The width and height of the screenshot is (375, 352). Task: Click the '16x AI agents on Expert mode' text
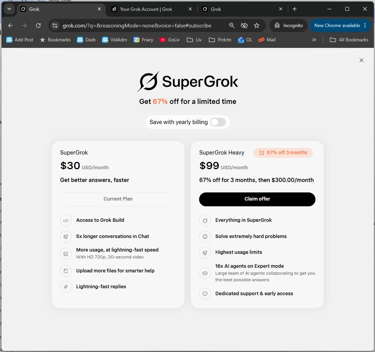[x=249, y=266]
